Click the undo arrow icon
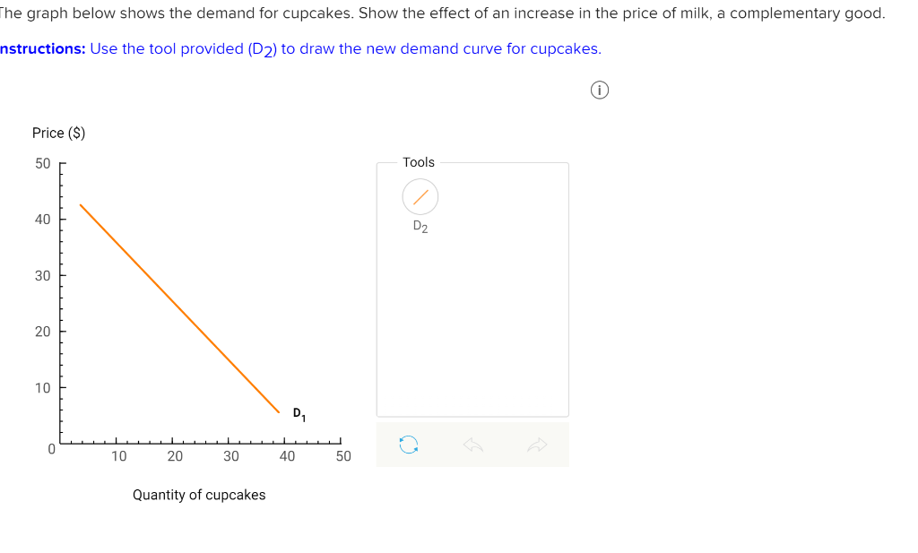Screen dimensions: 918x553 [x=473, y=445]
